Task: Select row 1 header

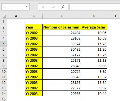Action: 4,22
